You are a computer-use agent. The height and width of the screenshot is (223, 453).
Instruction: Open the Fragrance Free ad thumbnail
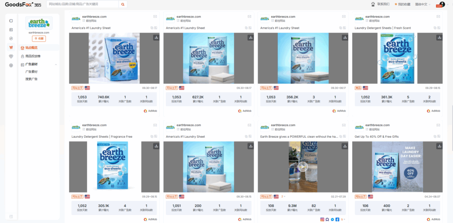coord(114,167)
